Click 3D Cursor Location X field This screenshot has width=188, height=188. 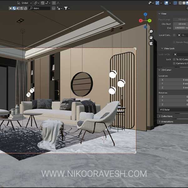click(x=173, y=80)
